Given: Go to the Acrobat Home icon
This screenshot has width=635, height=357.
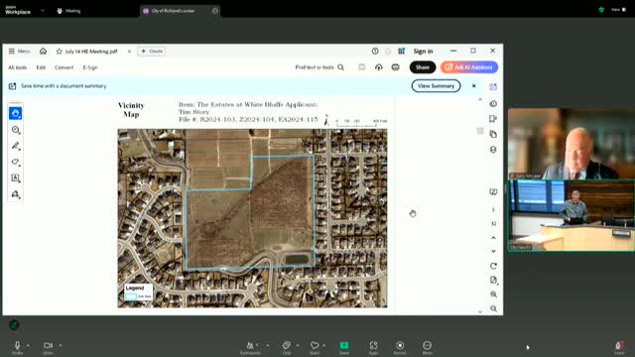Looking at the screenshot, I should [43, 52].
